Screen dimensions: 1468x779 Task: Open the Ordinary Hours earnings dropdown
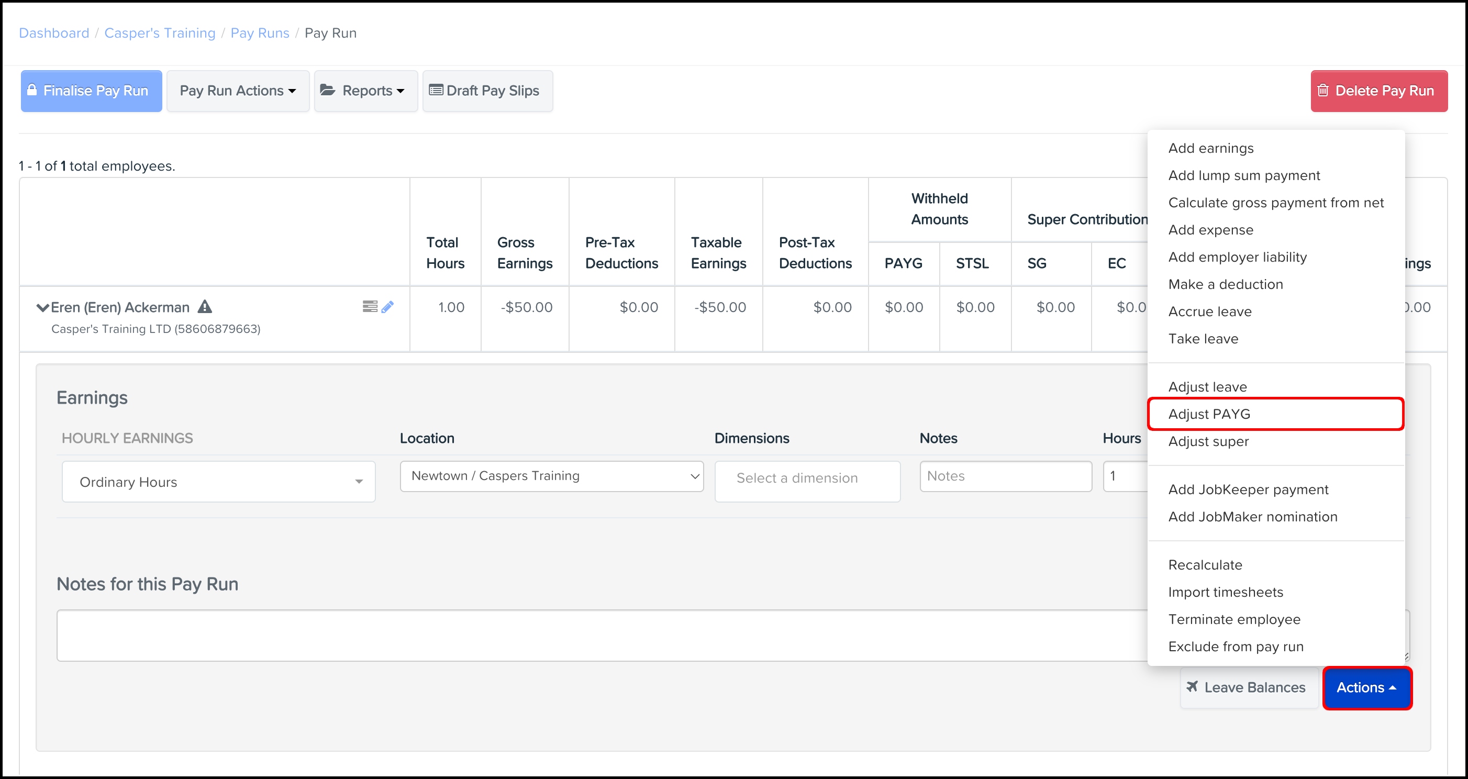(218, 482)
